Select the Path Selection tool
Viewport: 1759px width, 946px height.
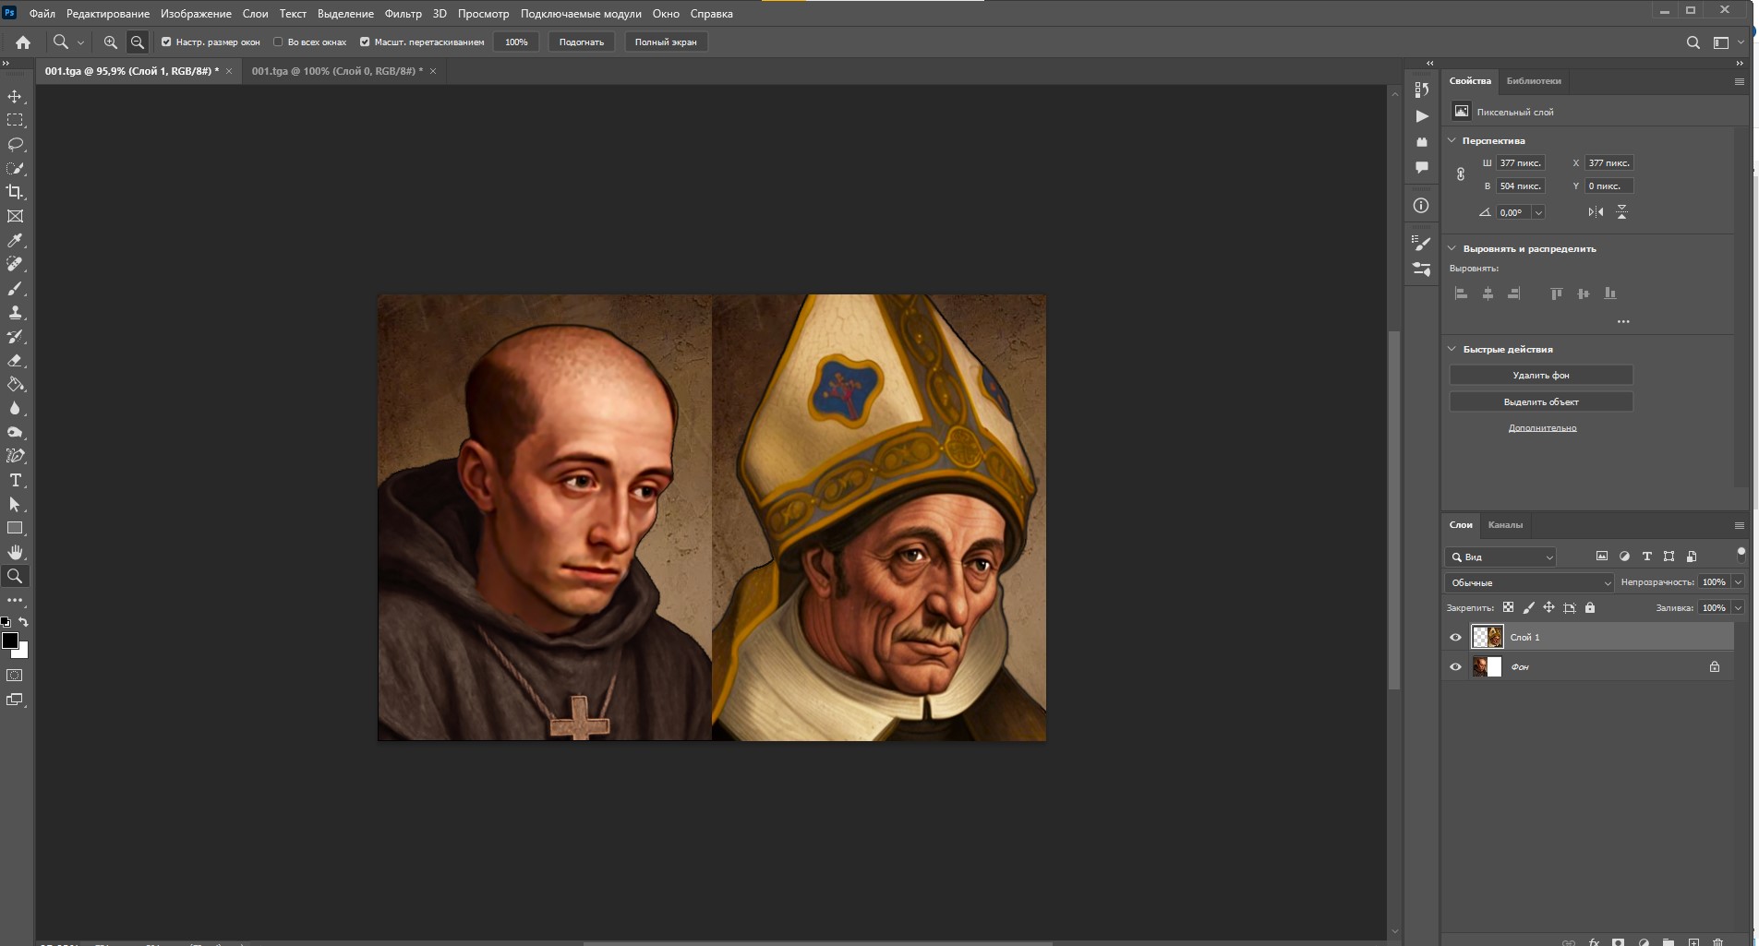point(15,505)
